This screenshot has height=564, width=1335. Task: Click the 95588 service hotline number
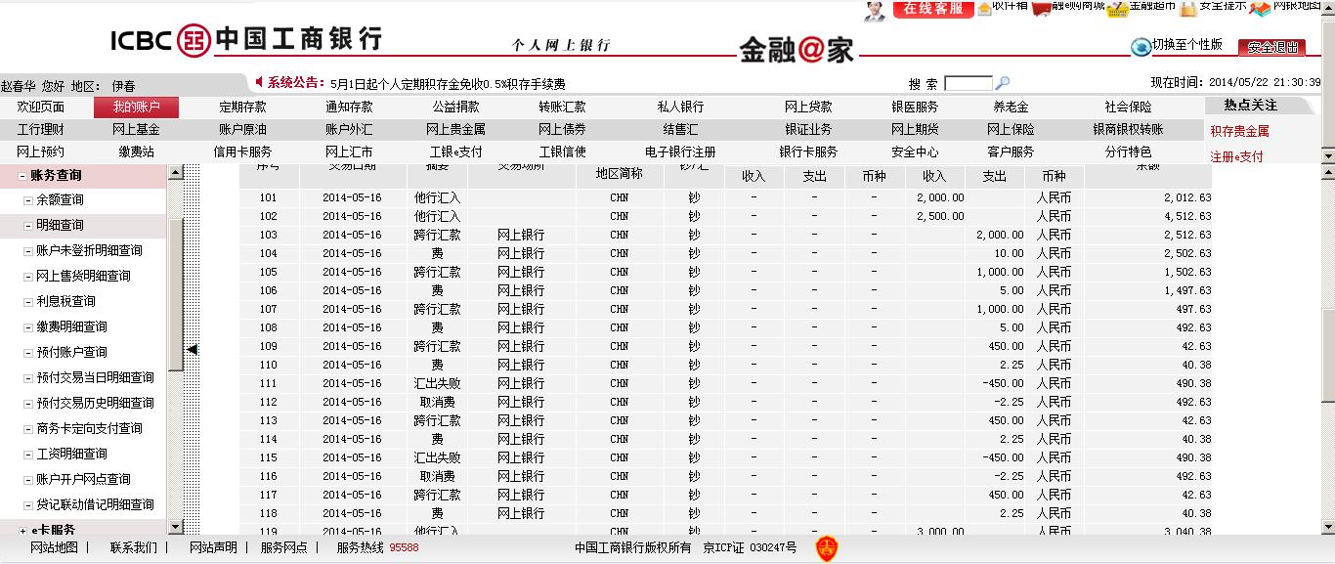tap(404, 548)
